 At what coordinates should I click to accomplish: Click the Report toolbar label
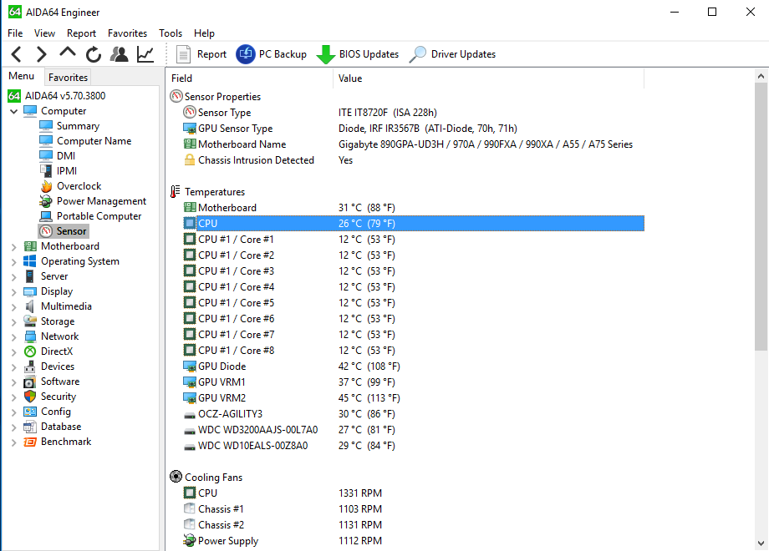(x=211, y=54)
